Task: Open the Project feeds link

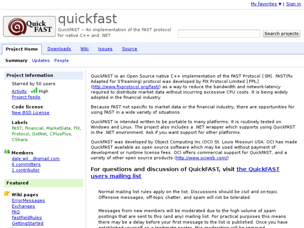Action: 26,97
